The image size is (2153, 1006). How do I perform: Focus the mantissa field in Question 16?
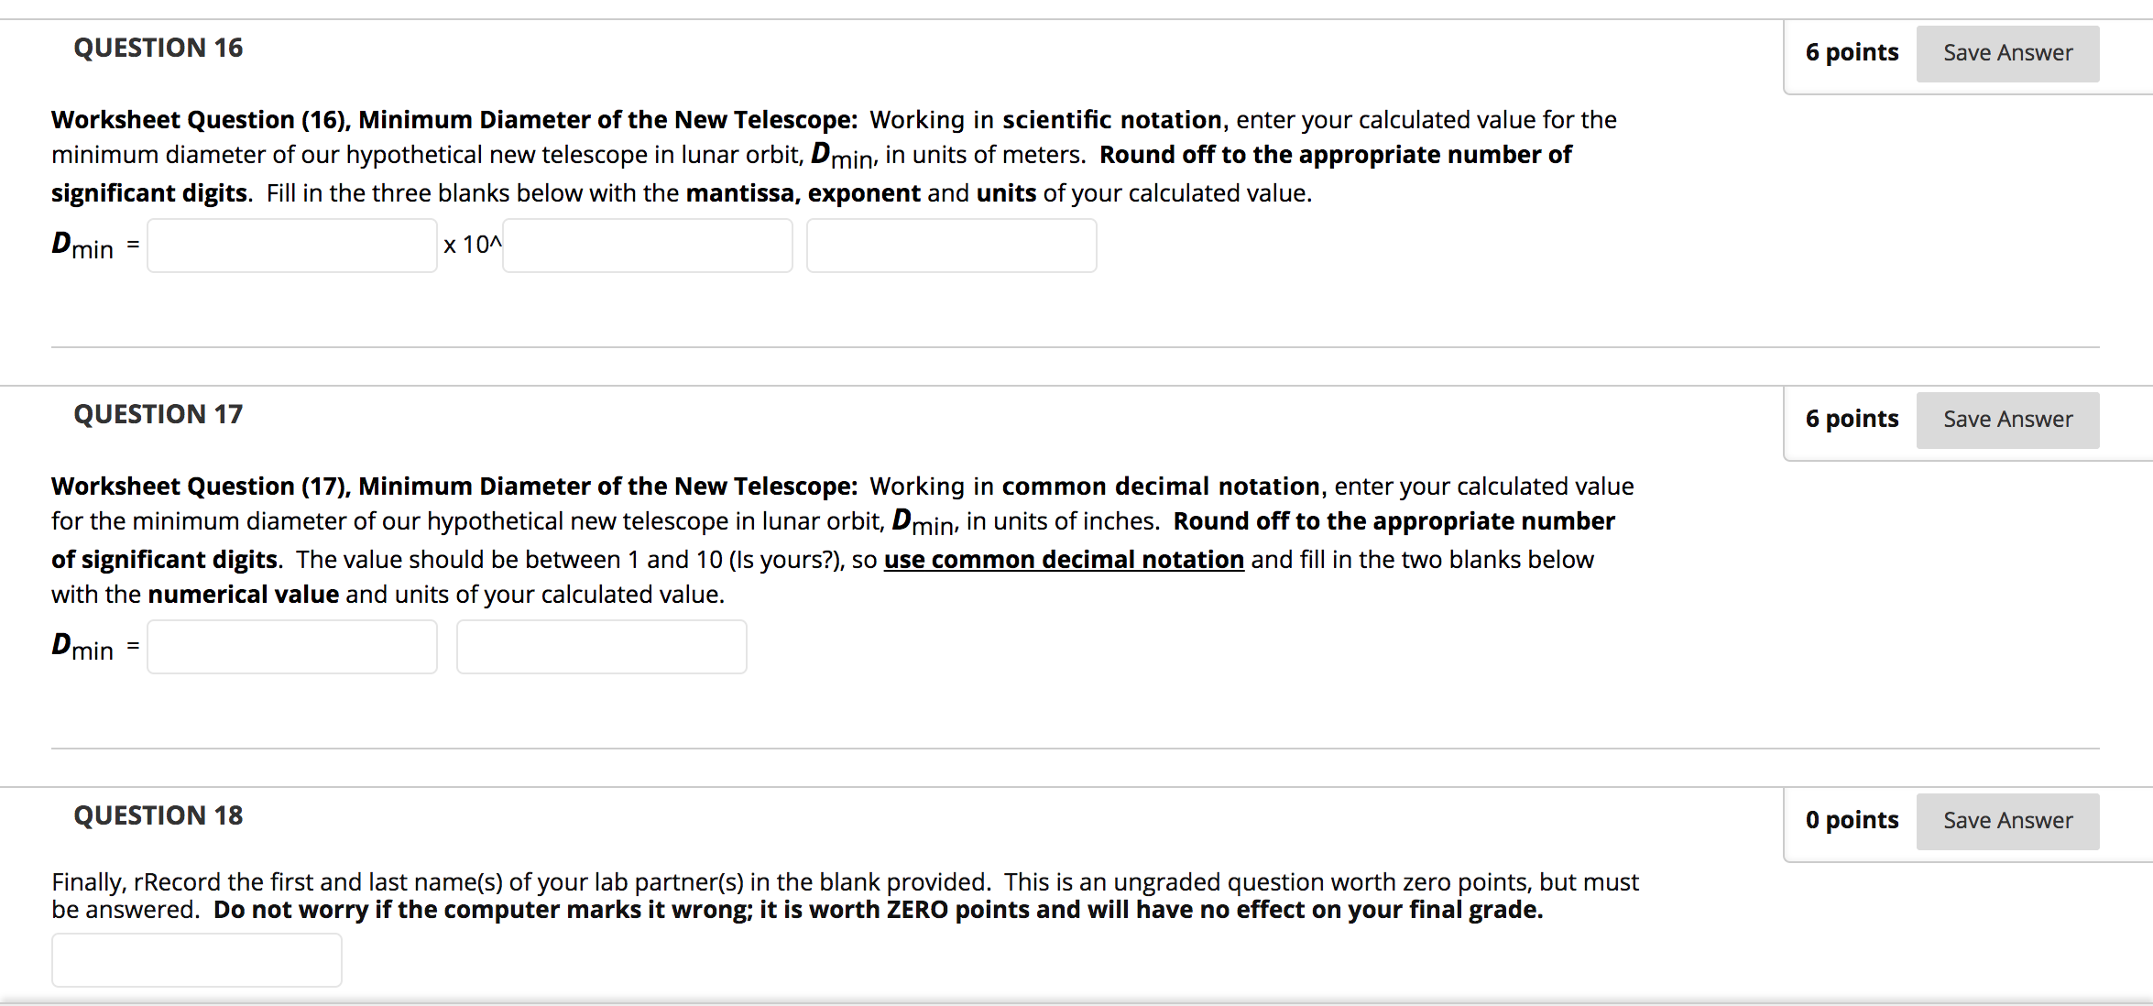292,246
